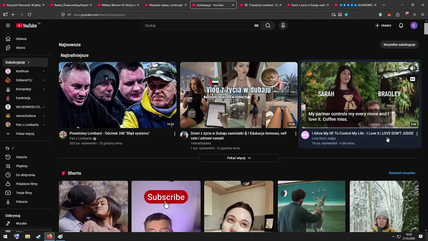This screenshot has width=428, height=241.
Task: Switch to the Dzień z życia w Dubaju tab
Action: click(308, 5)
